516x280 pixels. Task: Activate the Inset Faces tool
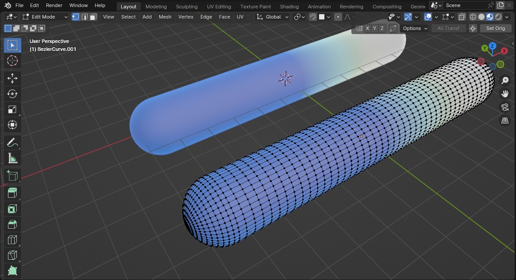(x=12, y=208)
